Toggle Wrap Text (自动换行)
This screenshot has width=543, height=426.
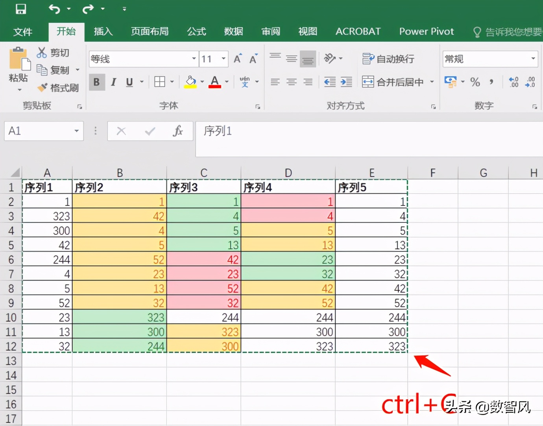[x=388, y=59]
